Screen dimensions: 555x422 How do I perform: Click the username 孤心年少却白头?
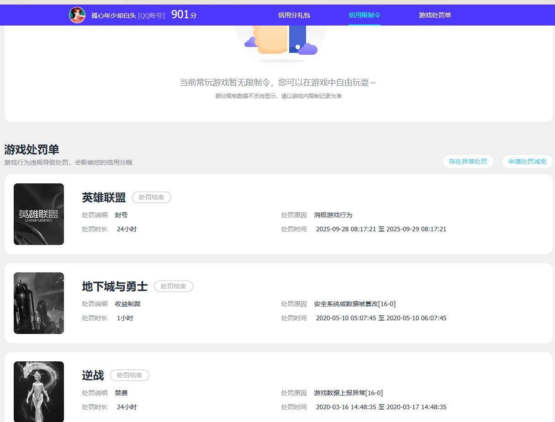click(114, 16)
